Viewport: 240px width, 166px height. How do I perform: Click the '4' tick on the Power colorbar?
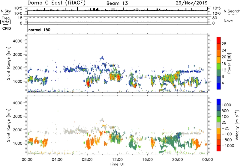point(223,83)
